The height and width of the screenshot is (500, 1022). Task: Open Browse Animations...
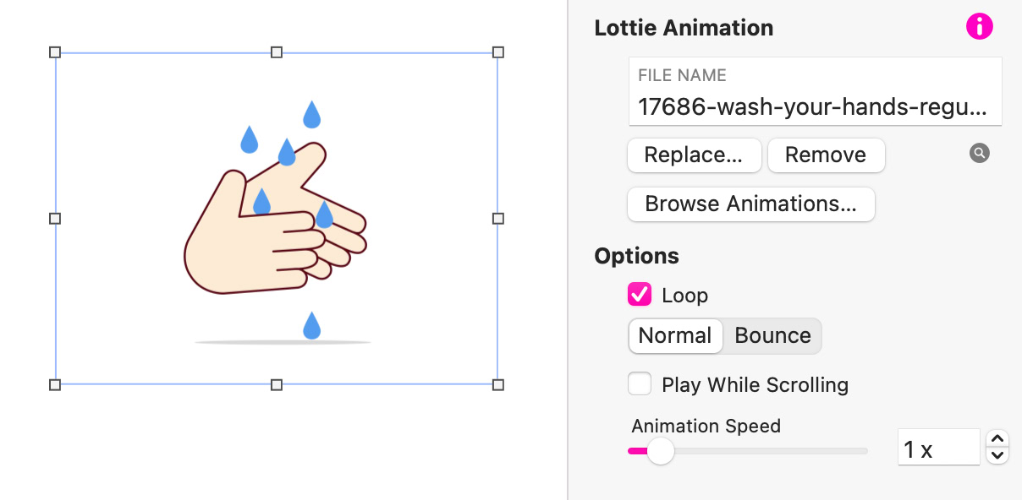click(x=750, y=204)
